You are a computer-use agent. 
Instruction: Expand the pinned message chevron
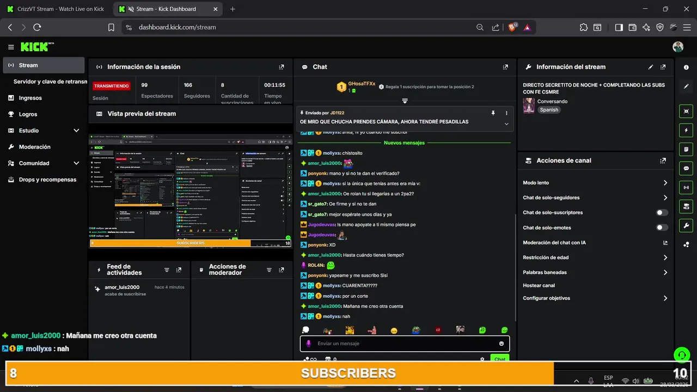coord(506,124)
